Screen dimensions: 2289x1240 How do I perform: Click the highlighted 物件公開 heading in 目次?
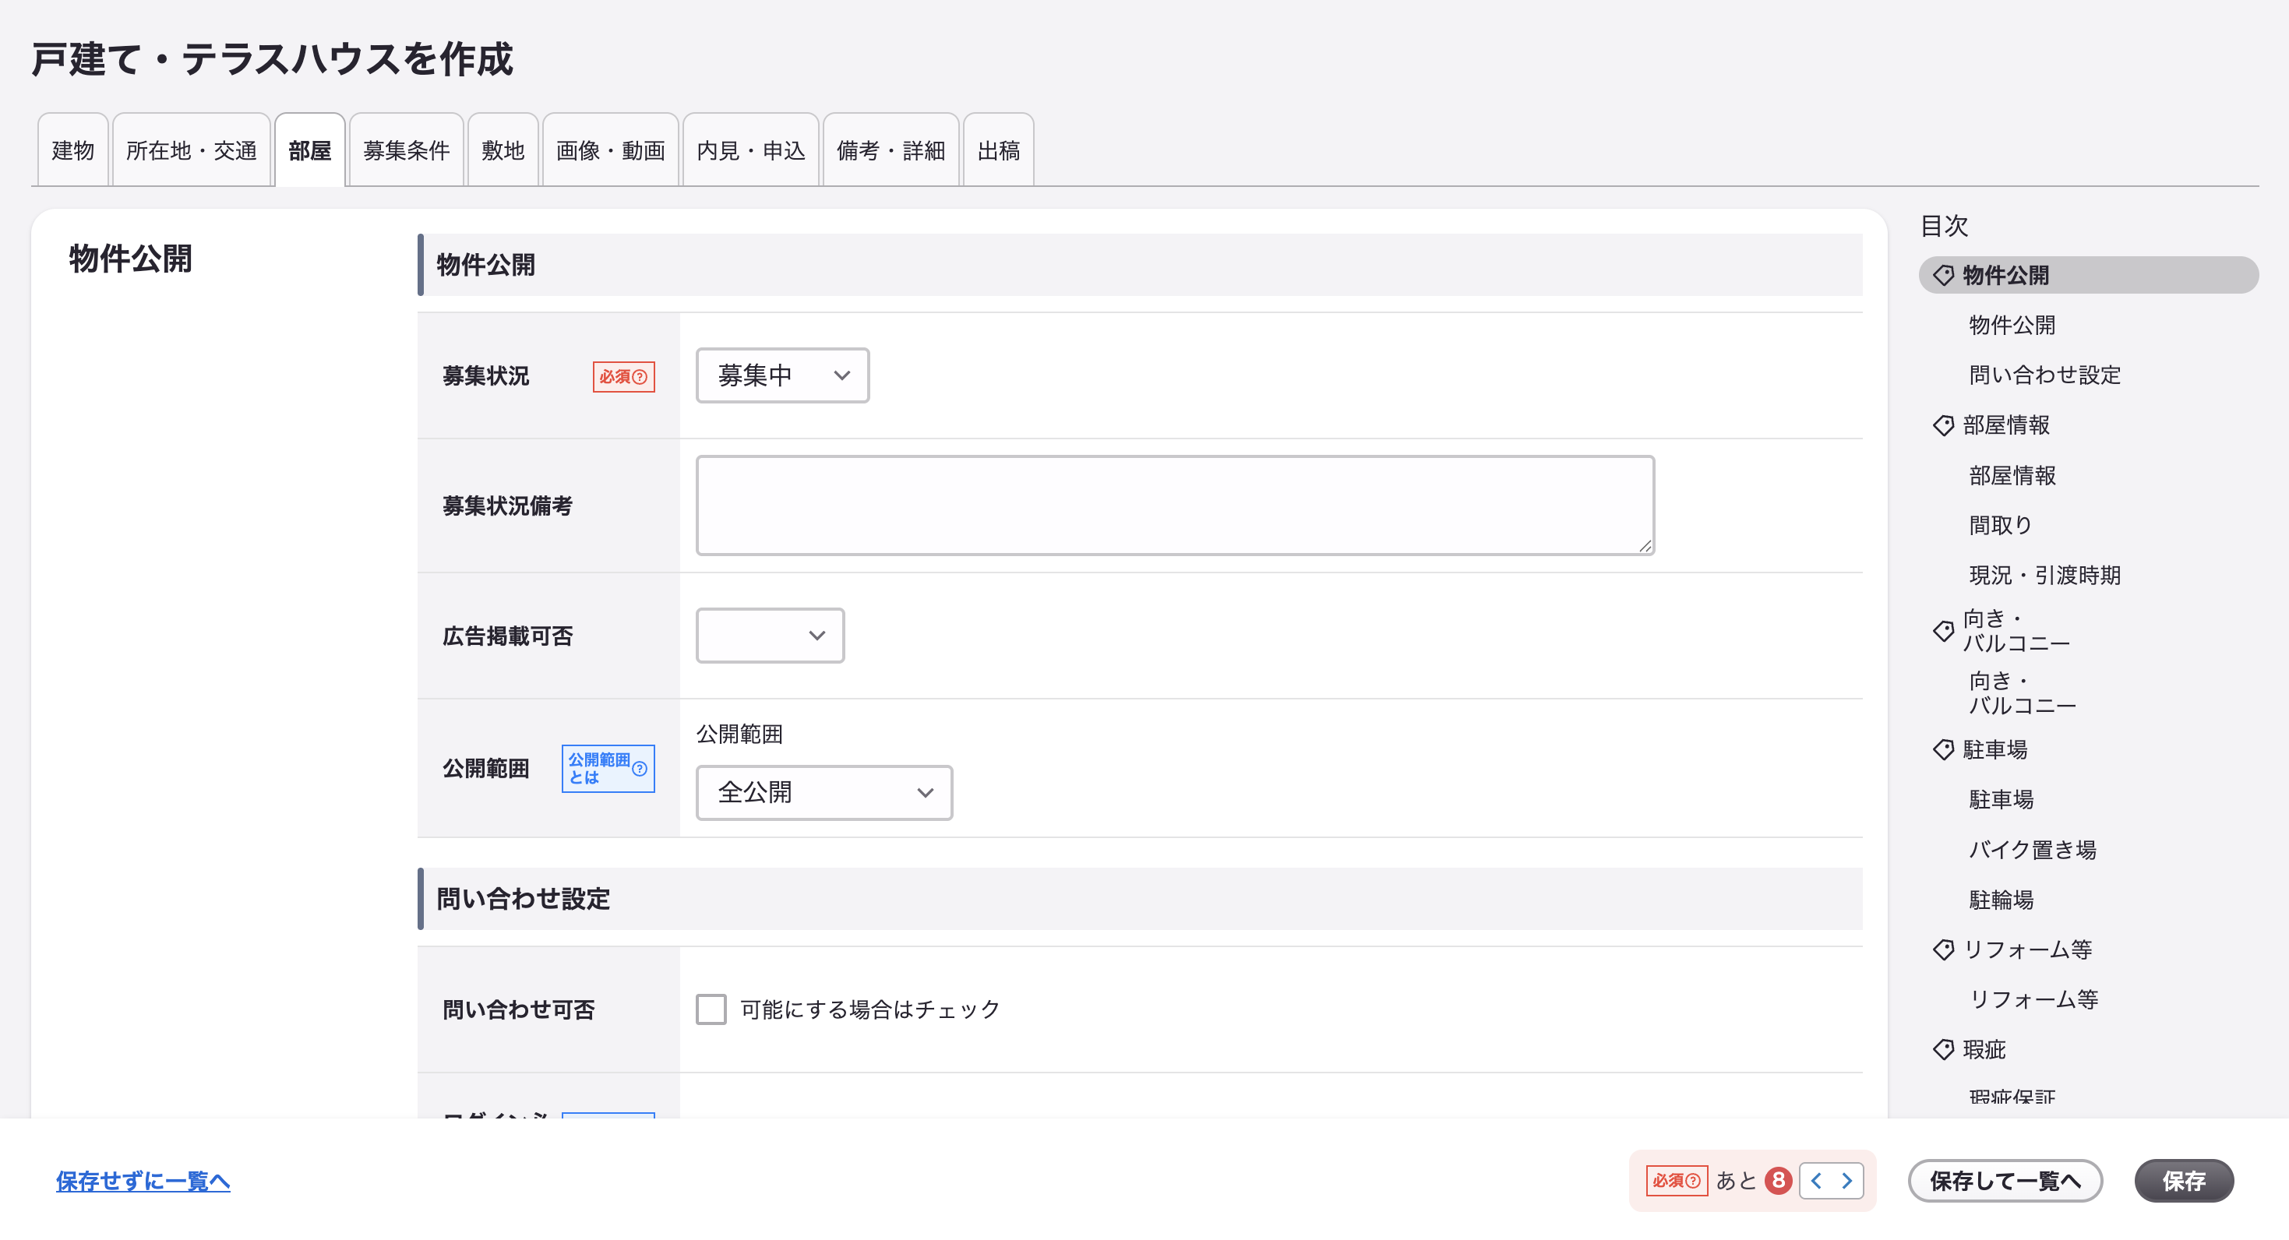[x=2088, y=276]
